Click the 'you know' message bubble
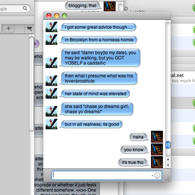The image size is (195, 195). [x=135, y=150]
